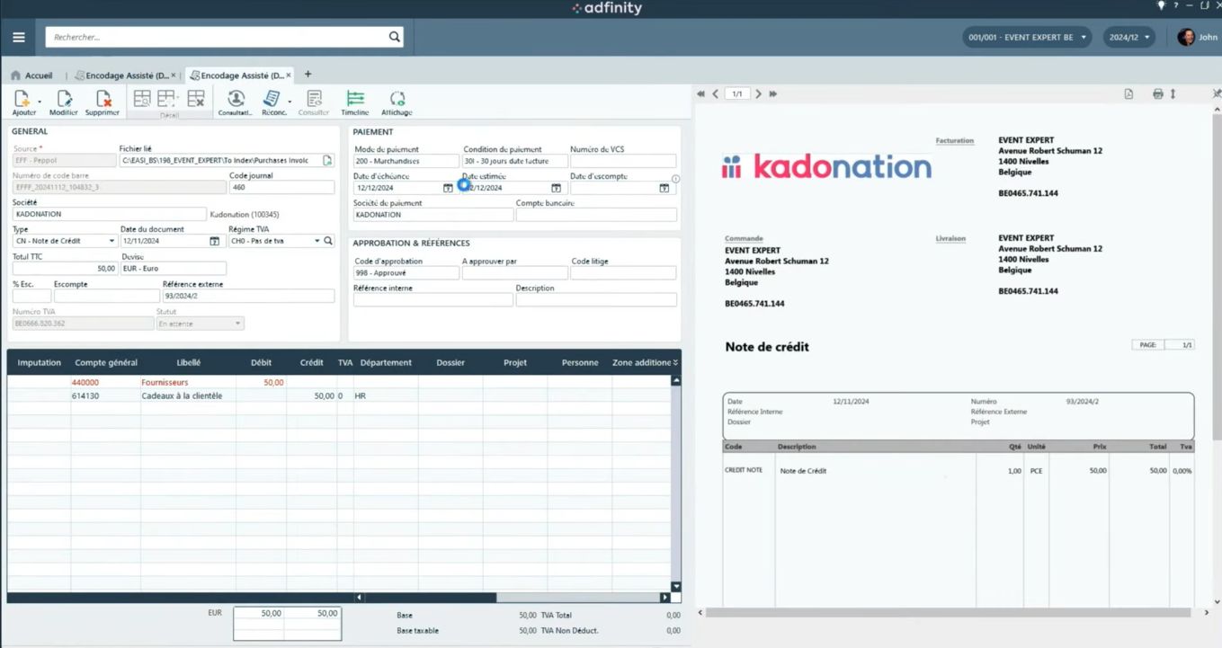Open the 001/001 - EVENT EXPERT BE selector

[1027, 38]
